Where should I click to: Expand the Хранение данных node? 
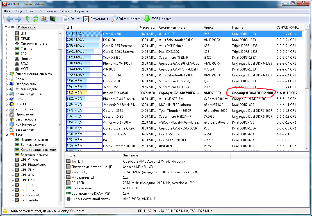[7, 94]
